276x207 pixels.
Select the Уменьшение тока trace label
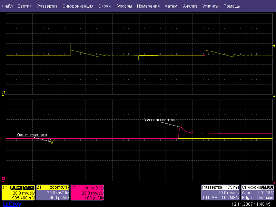[x=160, y=120]
